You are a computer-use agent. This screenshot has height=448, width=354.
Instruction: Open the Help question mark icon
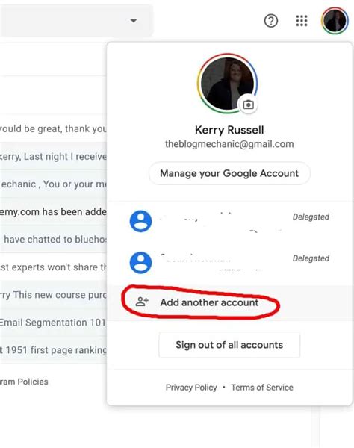click(x=271, y=21)
